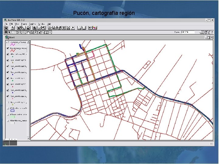
Task: Click the Edit Legend icon
Action: point(23,28)
